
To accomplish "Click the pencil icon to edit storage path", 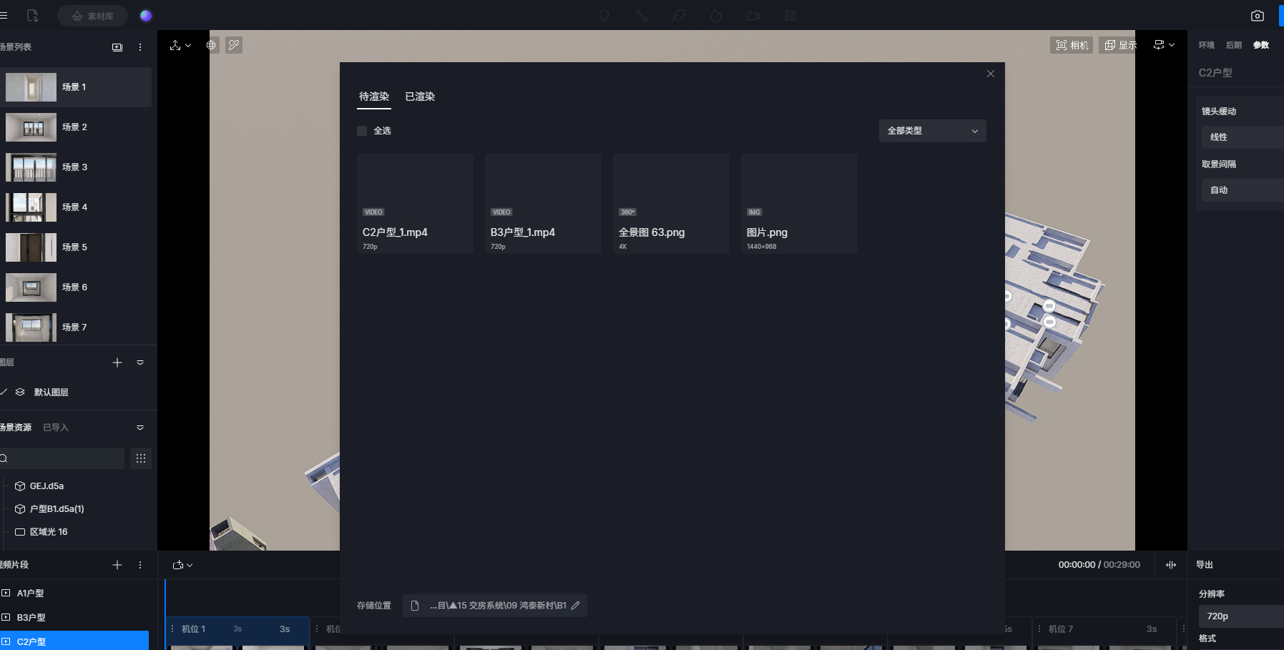I will tap(575, 606).
